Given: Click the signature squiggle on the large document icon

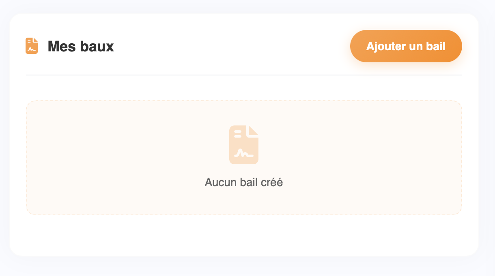Looking at the screenshot, I should pyautogui.click(x=244, y=153).
